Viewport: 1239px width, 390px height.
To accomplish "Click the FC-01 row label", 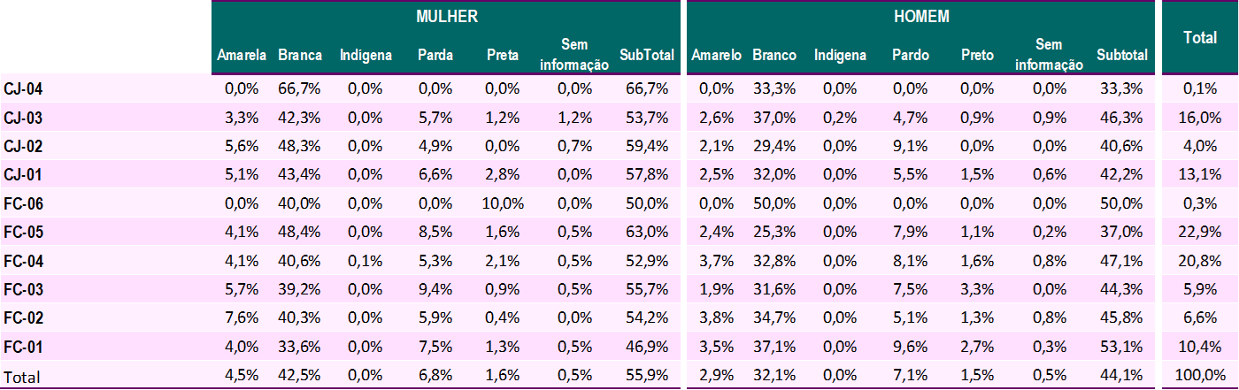I will point(24,347).
